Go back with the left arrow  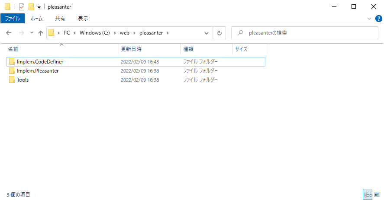click(x=9, y=33)
